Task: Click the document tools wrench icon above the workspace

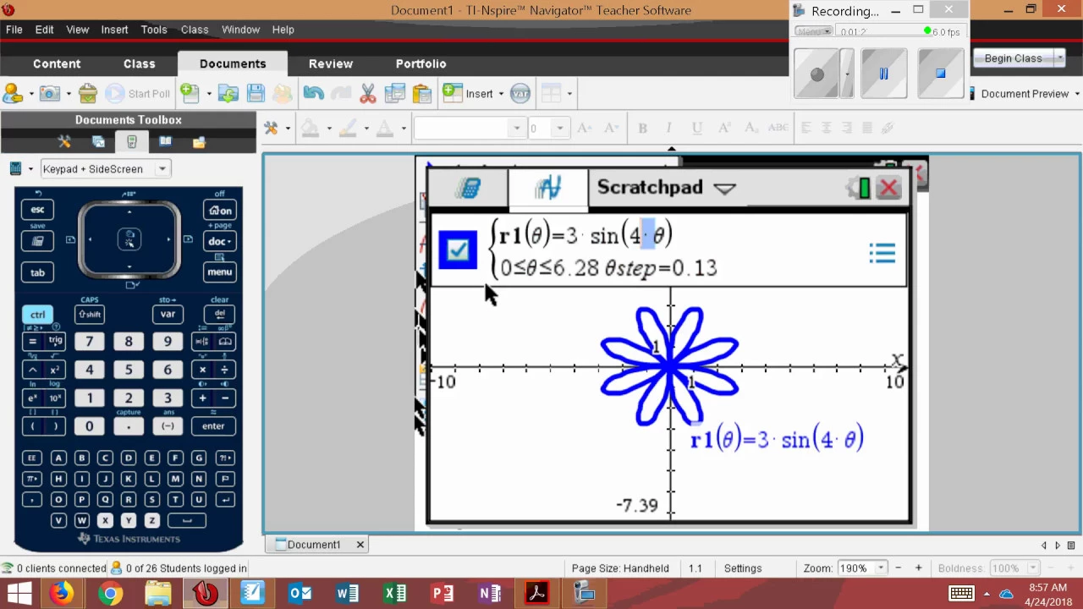Action: click(271, 128)
